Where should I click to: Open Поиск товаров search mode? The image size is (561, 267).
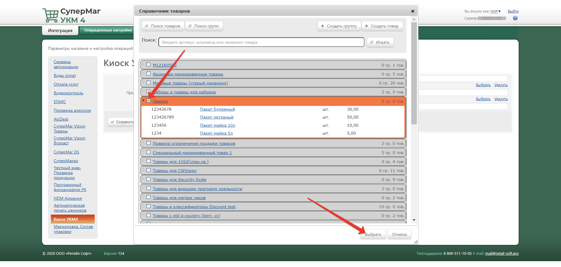[163, 26]
